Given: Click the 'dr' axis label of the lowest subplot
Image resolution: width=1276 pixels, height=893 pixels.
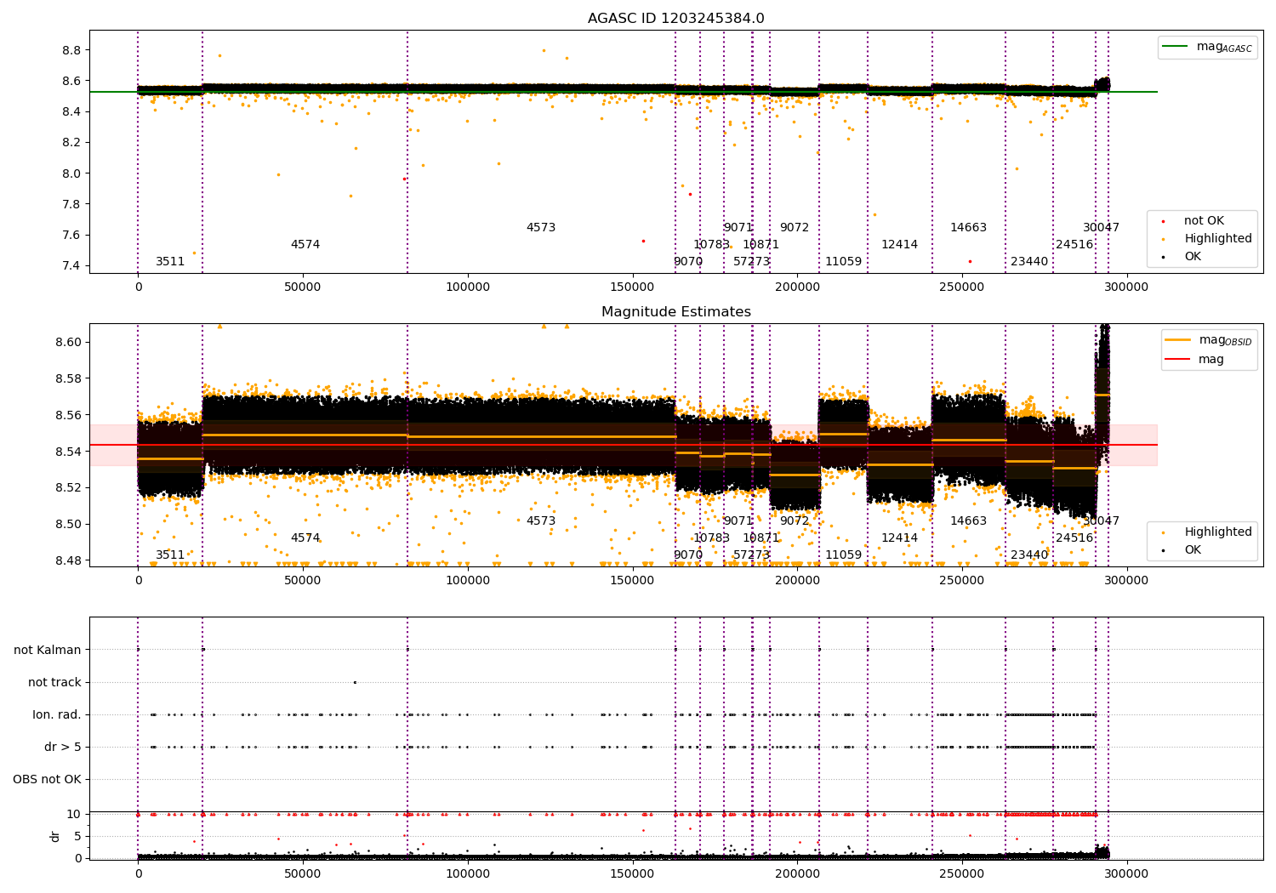Looking at the screenshot, I should click(x=55, y=836).
